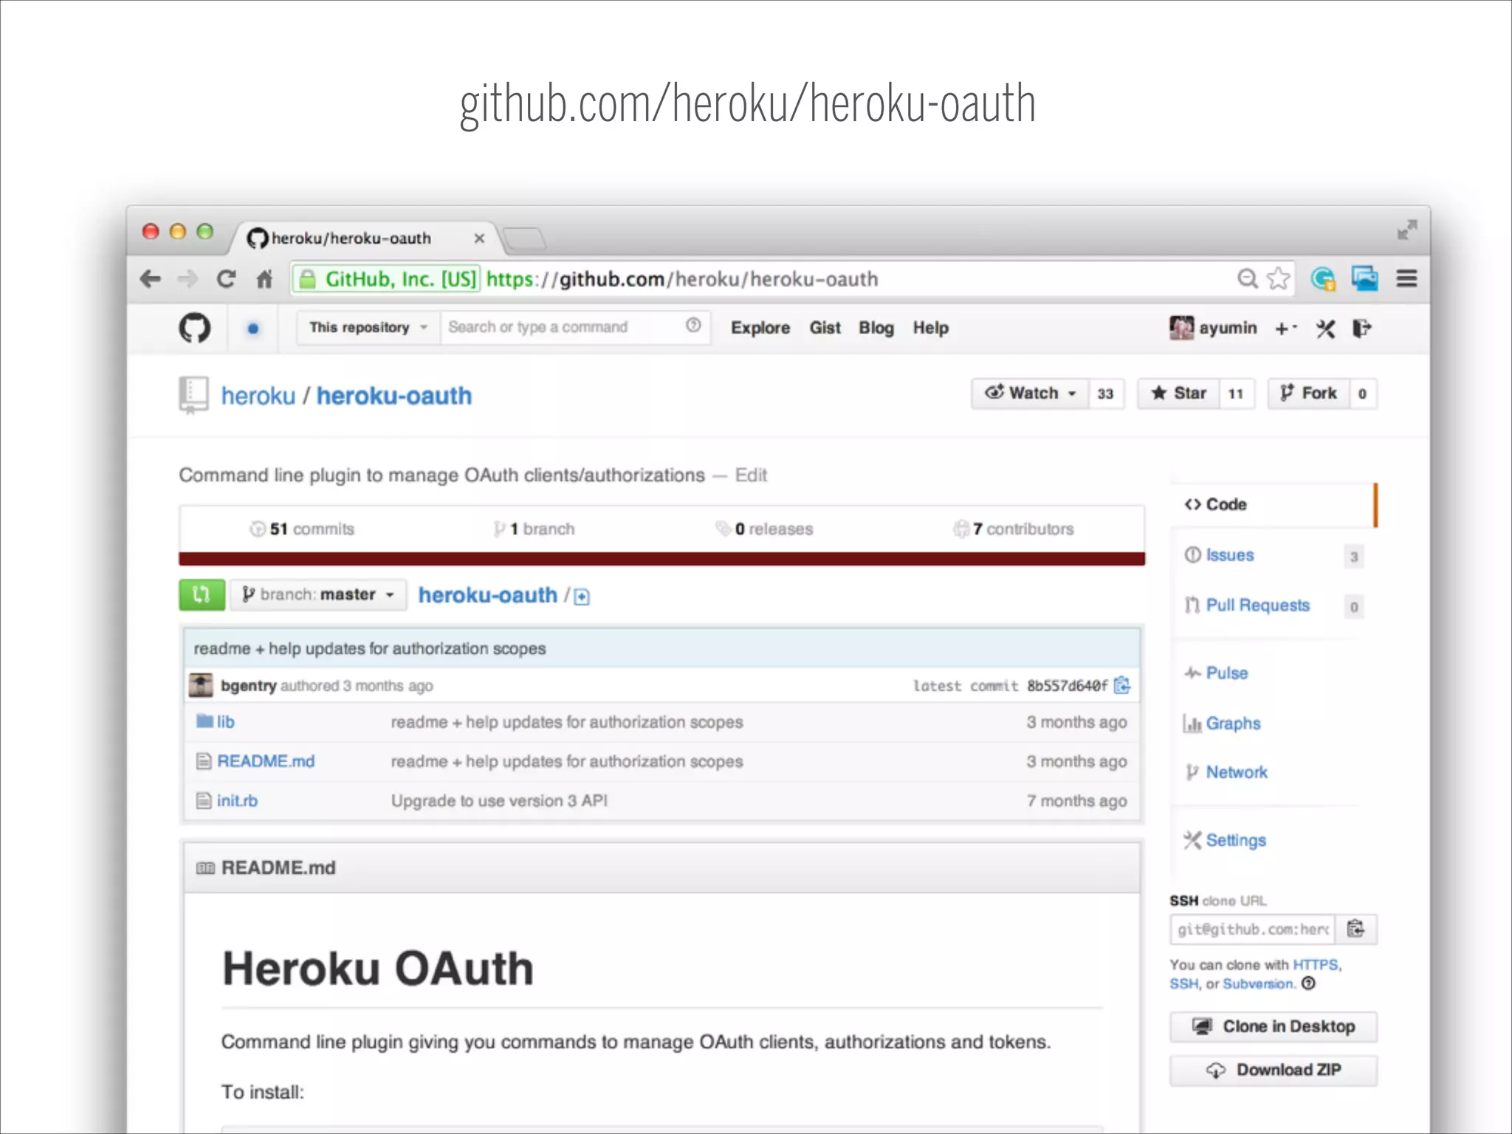Click the blue screen extension icon
1512x1134 pixels.
pyautogui.click(x=1364, y=278)
